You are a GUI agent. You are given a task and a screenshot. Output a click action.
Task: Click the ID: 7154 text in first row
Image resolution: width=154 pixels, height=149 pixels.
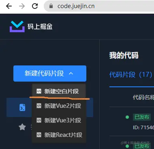(143, 127)
